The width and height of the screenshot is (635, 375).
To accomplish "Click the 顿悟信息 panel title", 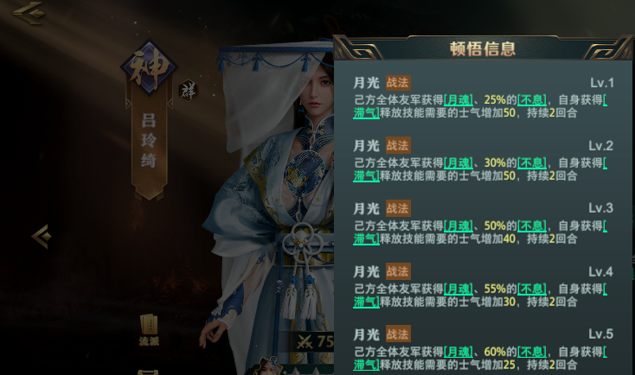I will (x=483, y=49).
